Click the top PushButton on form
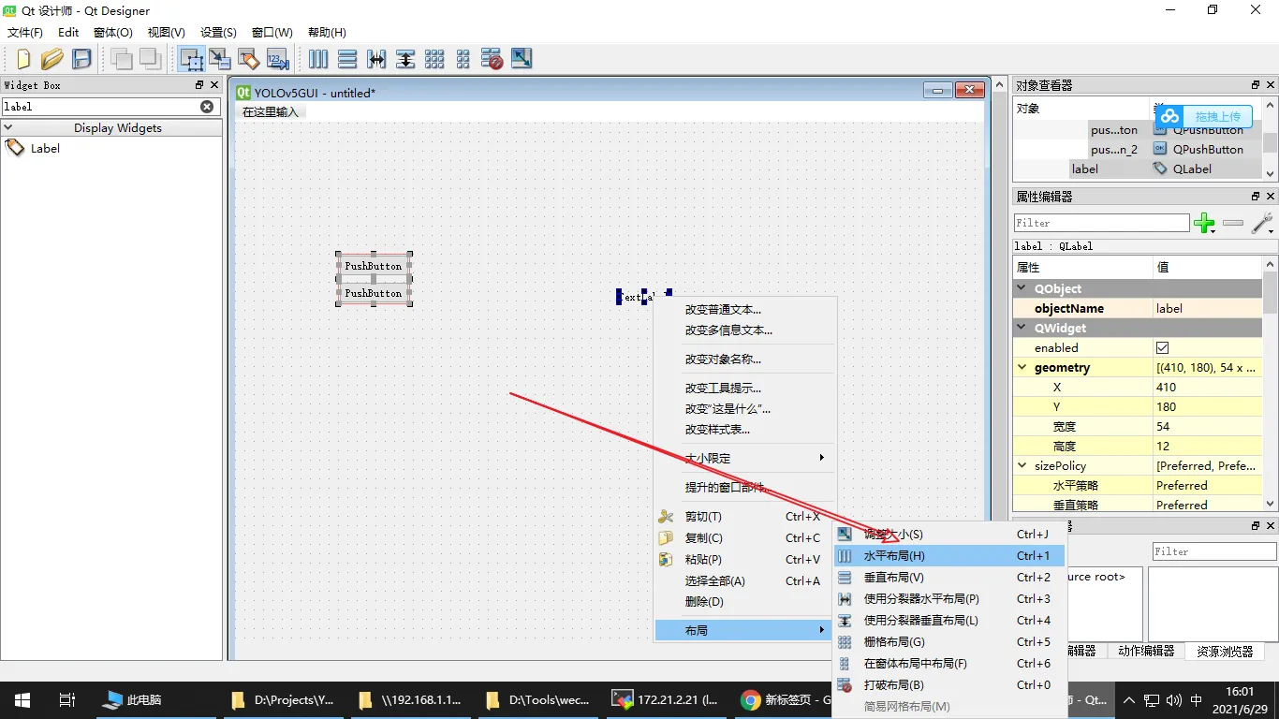Image resolution: width=1279 pixels, height=719 pixels. tap(373, 266)
